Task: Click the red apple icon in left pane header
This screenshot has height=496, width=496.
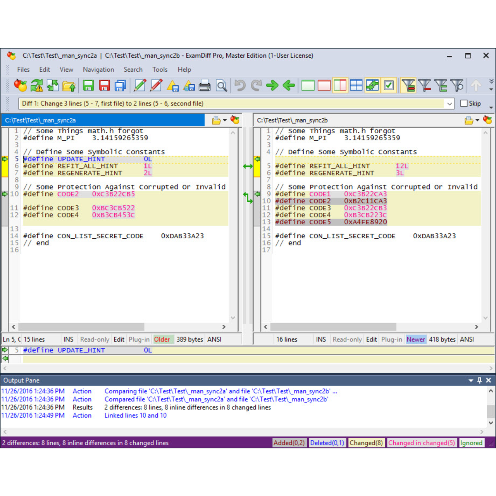Action: [235, 120]
